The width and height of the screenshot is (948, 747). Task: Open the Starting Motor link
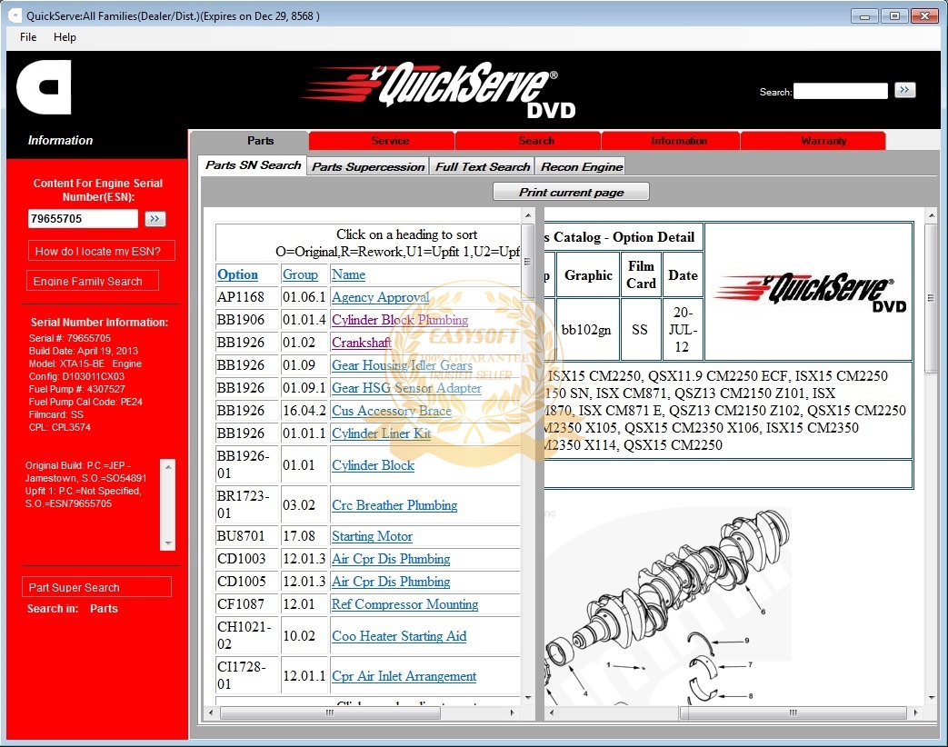tap(372, 536)
